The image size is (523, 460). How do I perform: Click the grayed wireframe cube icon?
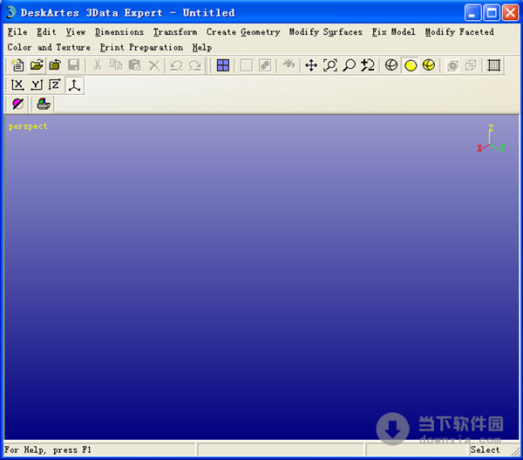tap(471, 65)
